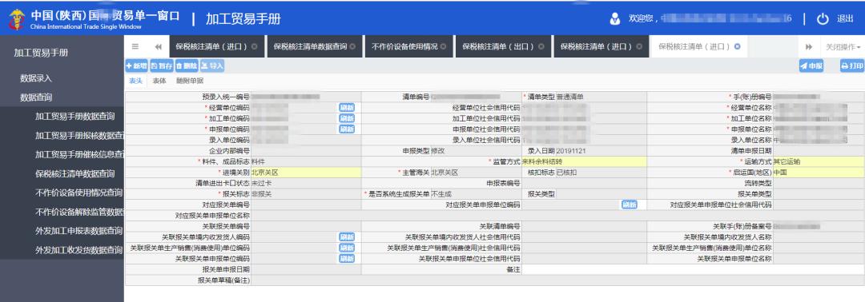Click the 导入 (import) toolbar button
The height and width of the screenshot is (302, 865).
(211, 66)
